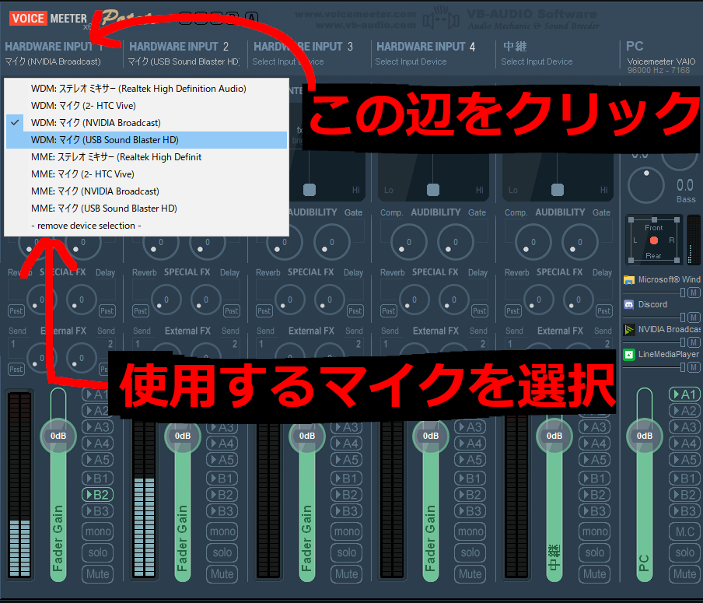Click Hardware Input 2 Comp knob
This screenshot has height=603, width=703.
click(x=161, y=243)
